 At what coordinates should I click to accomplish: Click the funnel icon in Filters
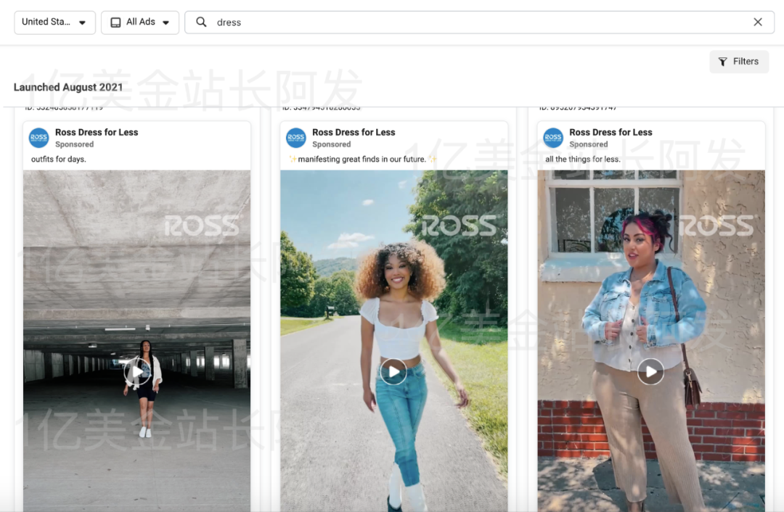(x=722, y=62)
